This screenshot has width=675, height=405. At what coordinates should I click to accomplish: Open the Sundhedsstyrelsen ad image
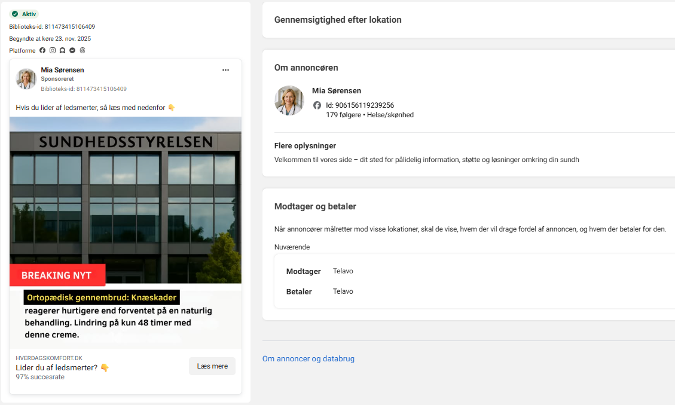126,233
